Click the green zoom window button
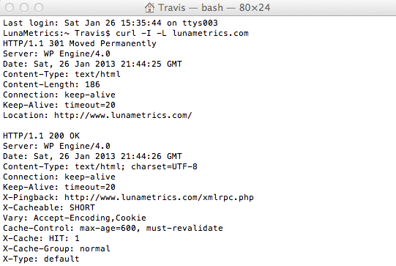Viewport: 396px width, 266px height. click(39, 7)
